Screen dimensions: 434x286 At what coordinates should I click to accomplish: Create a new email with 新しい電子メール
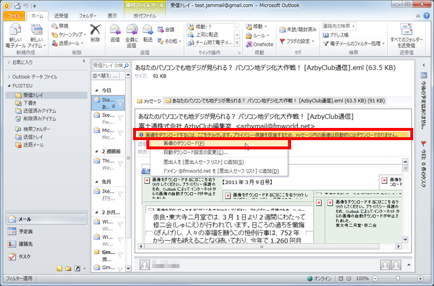click(x=15, y=35)
